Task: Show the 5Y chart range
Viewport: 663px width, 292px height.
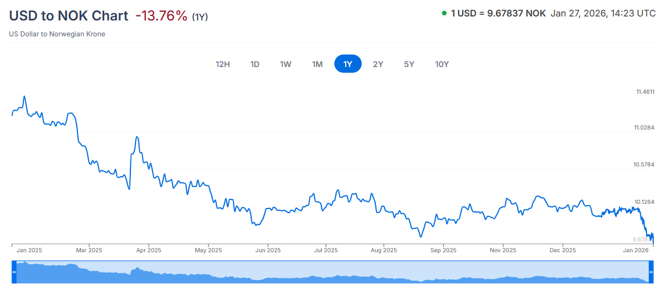Action: pos(409,64)
